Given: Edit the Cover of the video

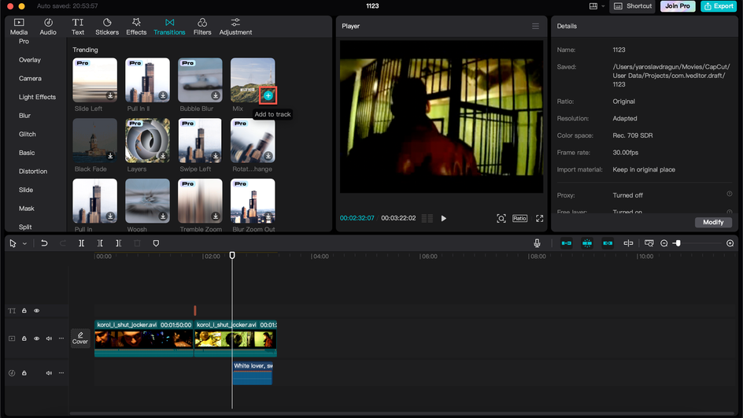Looking at the screenshot, I should point(80,338).
